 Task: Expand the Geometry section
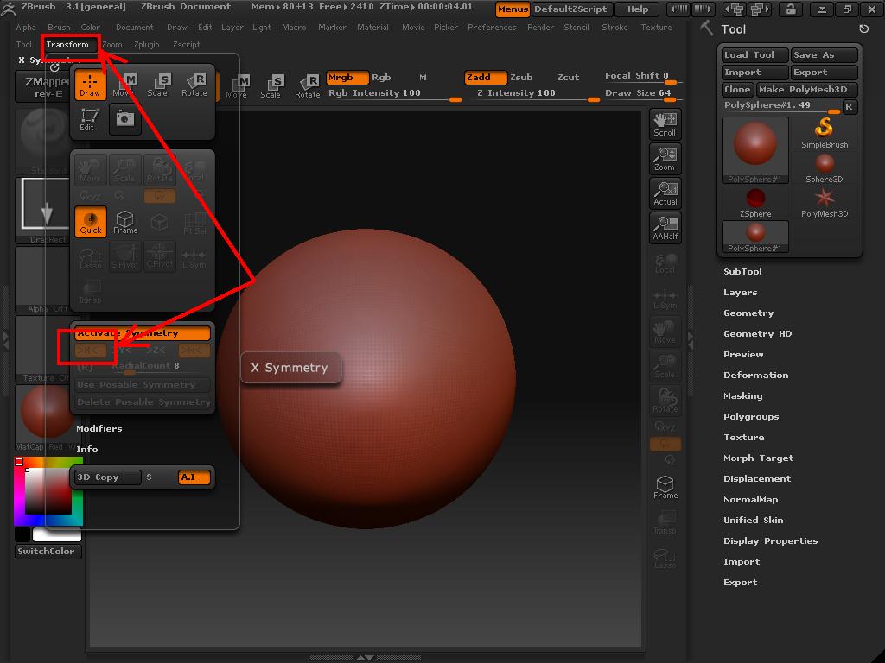(x=748, y=313)
